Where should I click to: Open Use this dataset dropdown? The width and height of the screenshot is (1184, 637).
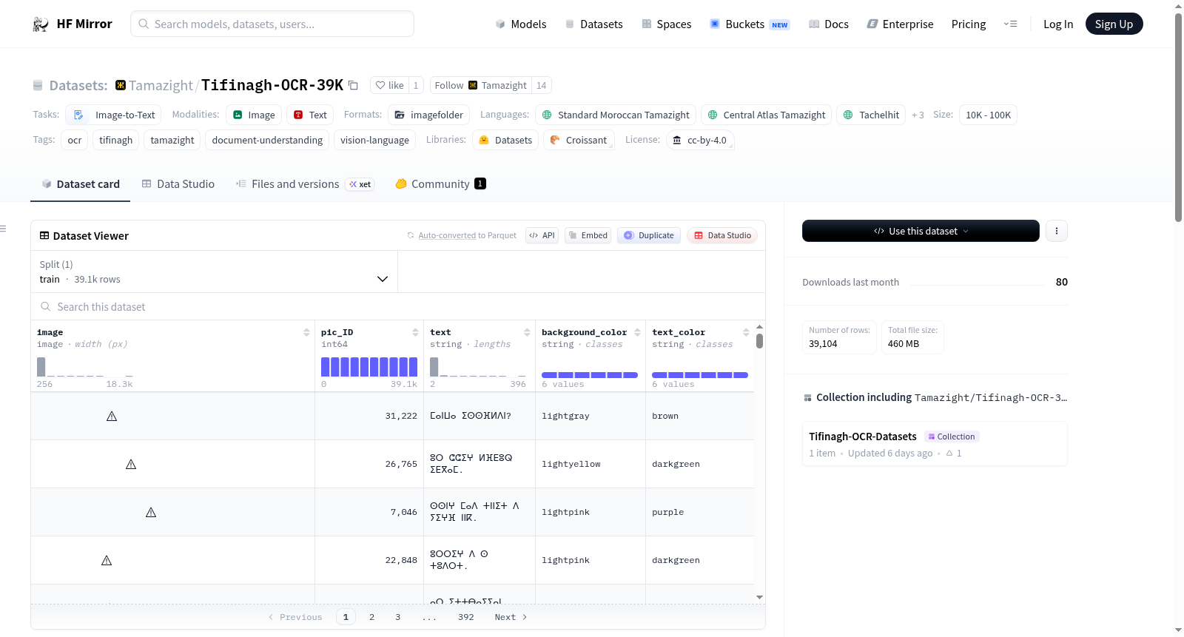[x=921, y=231]
